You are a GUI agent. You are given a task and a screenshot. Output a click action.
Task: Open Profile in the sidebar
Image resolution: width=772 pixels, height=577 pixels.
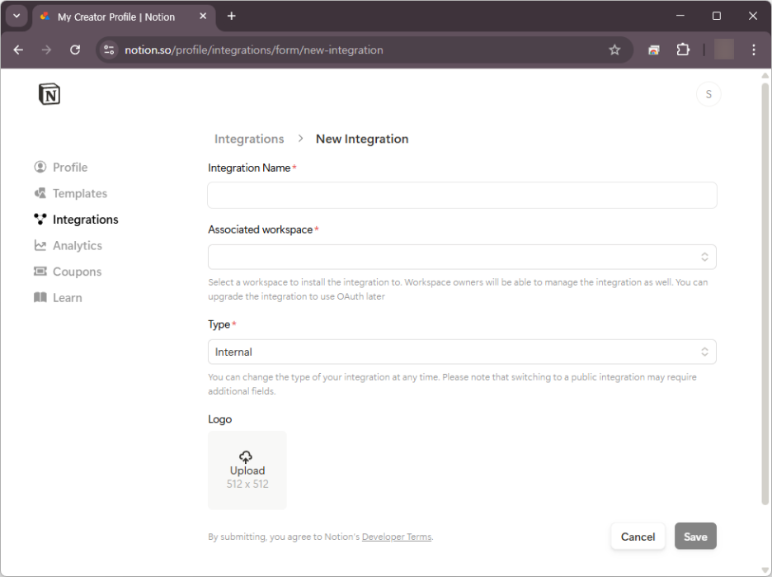[60, 168]
